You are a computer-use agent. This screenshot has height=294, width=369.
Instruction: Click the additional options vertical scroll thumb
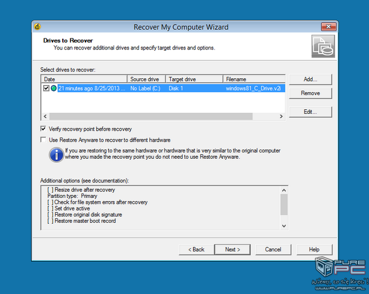pyautogui.click(x=284, y=204)
